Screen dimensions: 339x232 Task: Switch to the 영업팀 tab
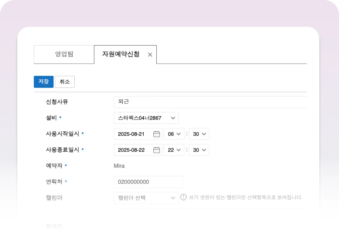[64, 54]
